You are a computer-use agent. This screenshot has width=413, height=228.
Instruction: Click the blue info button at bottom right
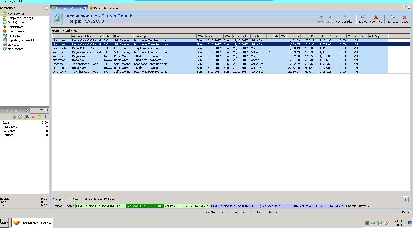(405, 199)
